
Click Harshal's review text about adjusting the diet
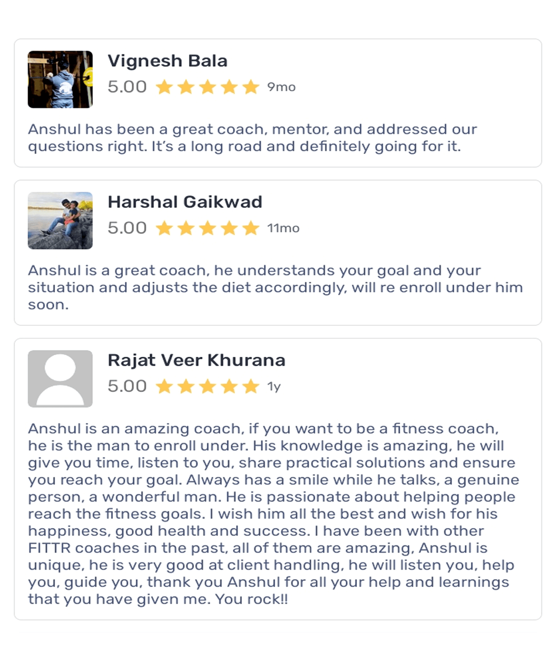click(x=275, y=287)
